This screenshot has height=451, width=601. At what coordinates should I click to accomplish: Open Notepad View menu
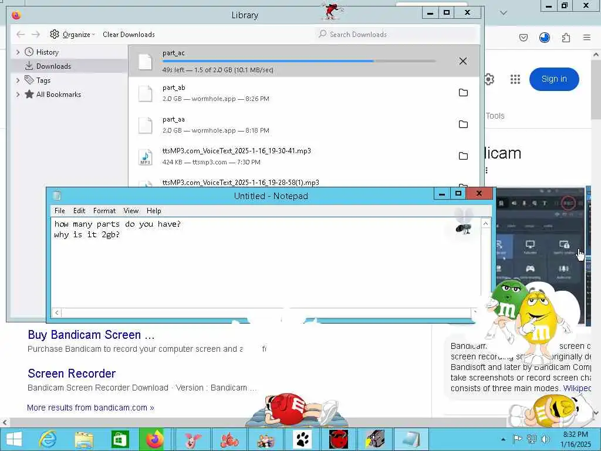pyautogui.click(x=131, y=211)
